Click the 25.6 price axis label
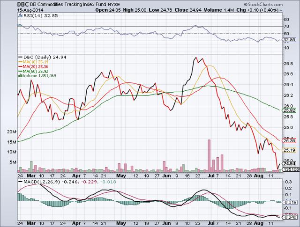The height and width of the screenshot is (227, 300). (288, 127)
